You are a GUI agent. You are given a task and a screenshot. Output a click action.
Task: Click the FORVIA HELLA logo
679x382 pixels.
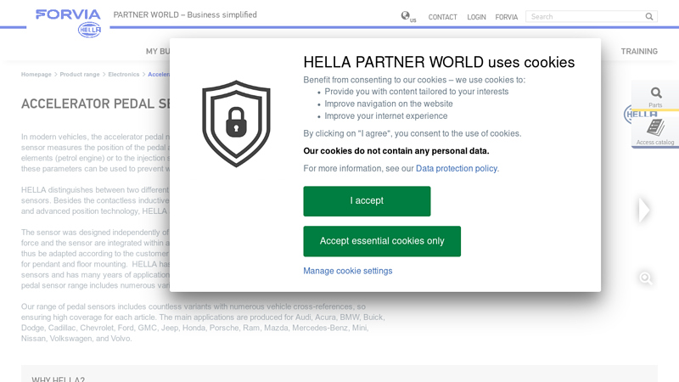pyautogui.click(x=68, y=21)
